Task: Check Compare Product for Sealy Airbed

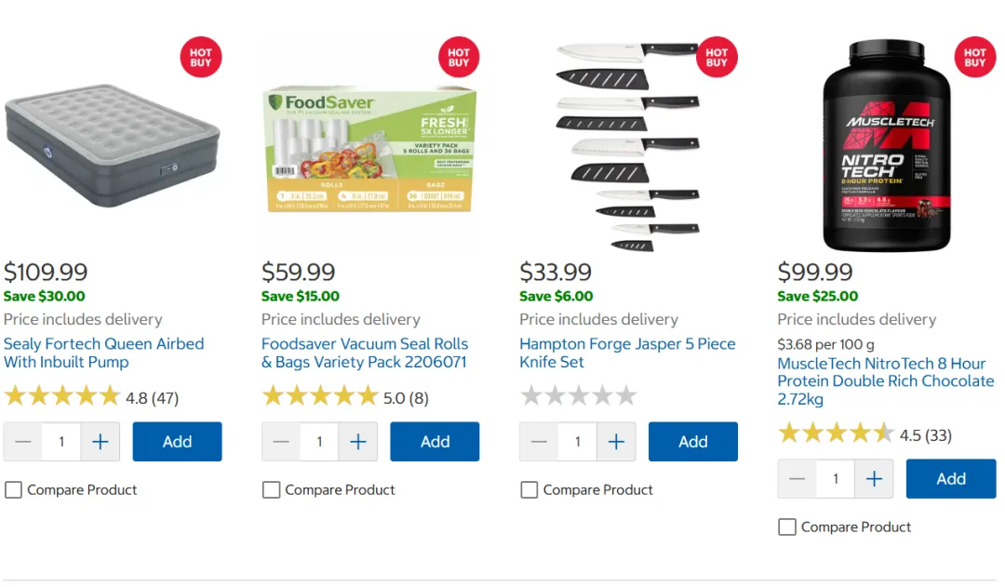Action: [13, 490]
